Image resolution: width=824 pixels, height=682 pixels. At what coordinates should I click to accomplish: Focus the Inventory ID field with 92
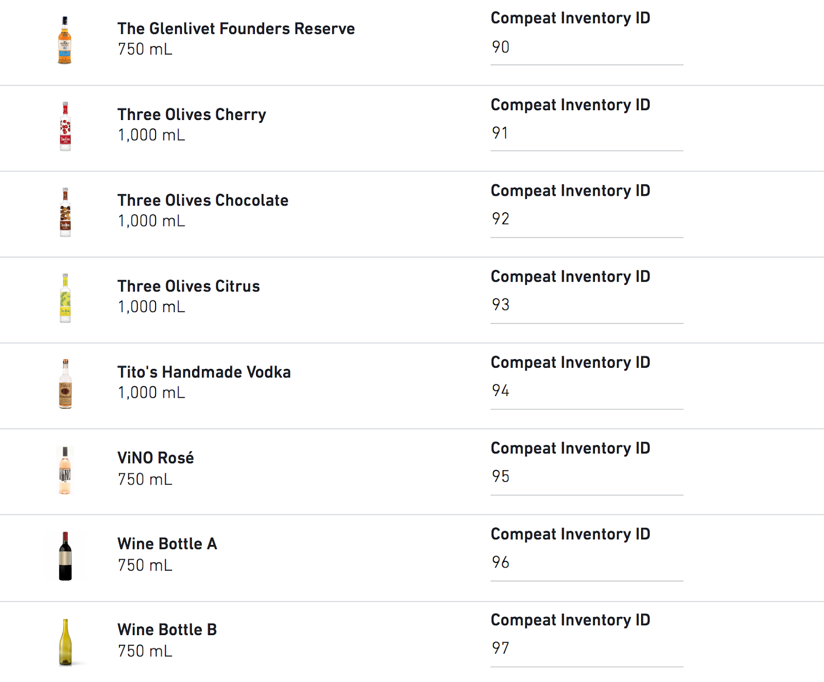586,219
